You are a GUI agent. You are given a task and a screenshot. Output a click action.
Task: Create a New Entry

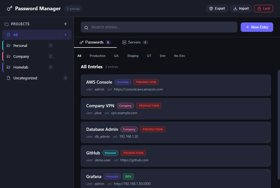click(257, 27)
